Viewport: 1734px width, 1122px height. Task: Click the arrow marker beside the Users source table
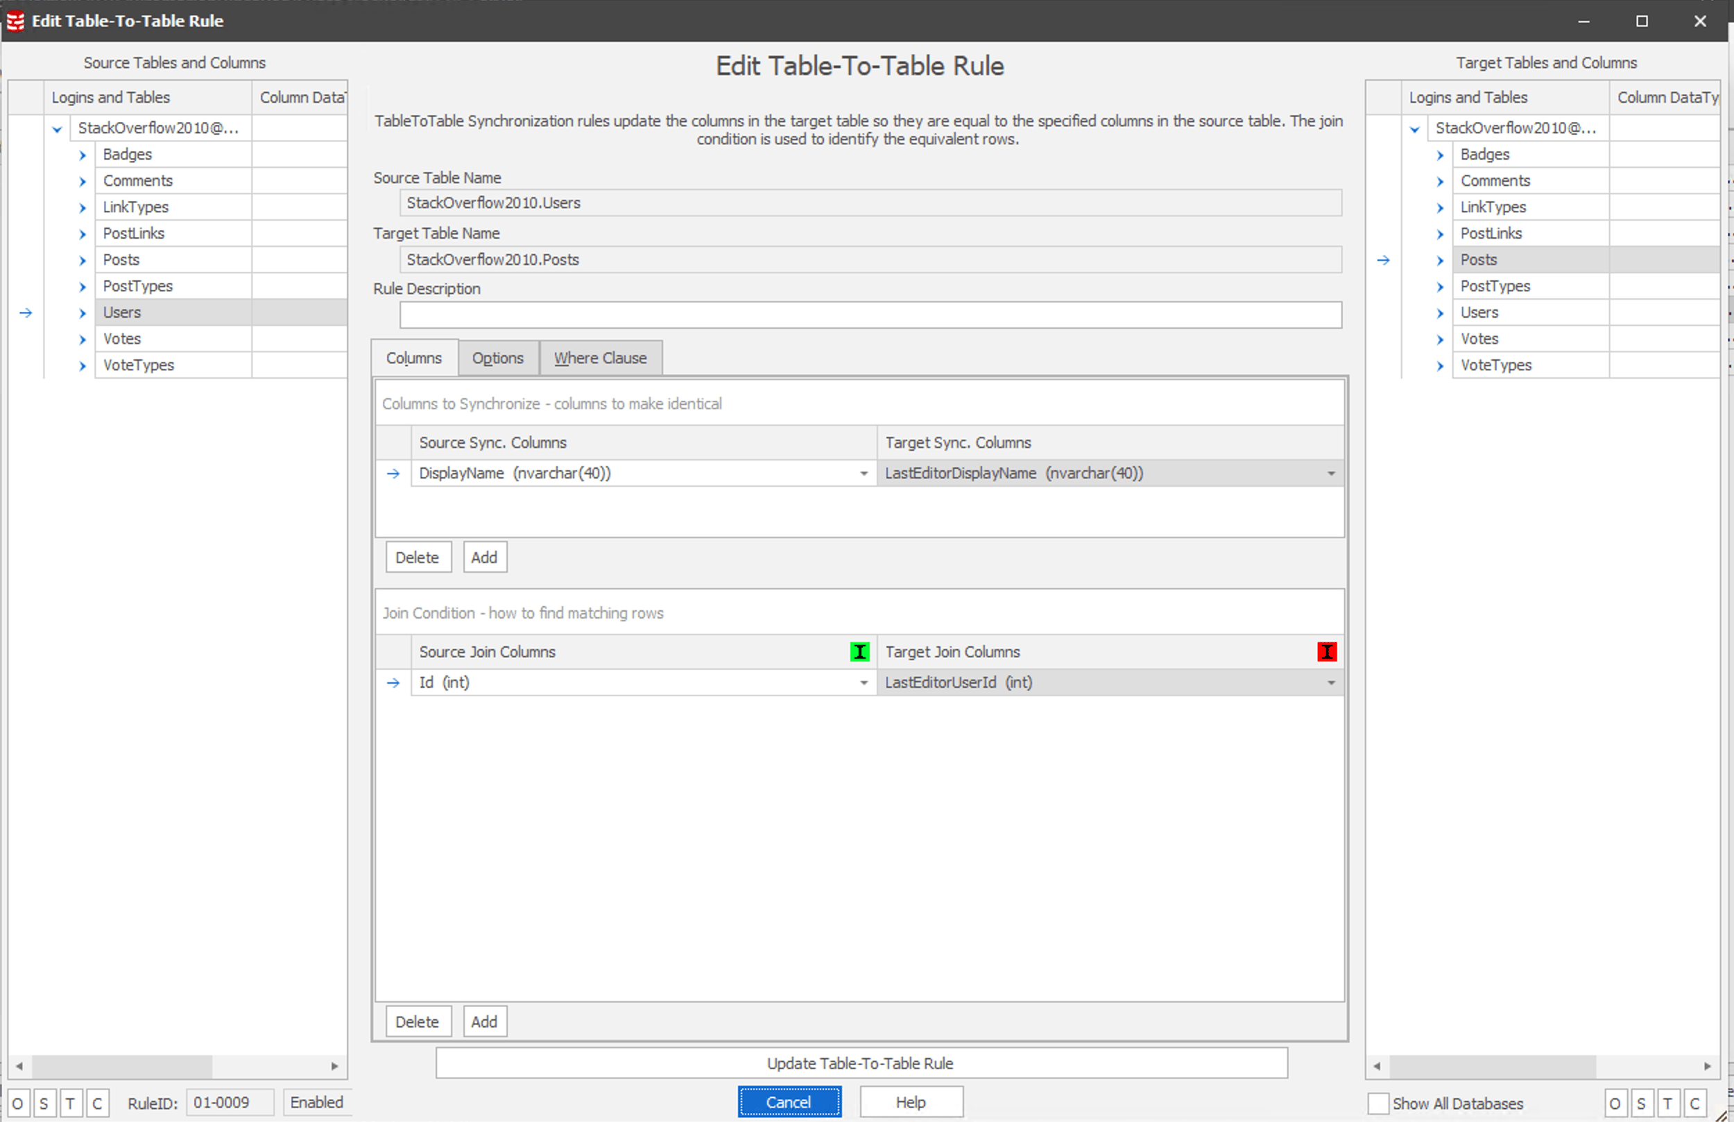pos(27,313)
